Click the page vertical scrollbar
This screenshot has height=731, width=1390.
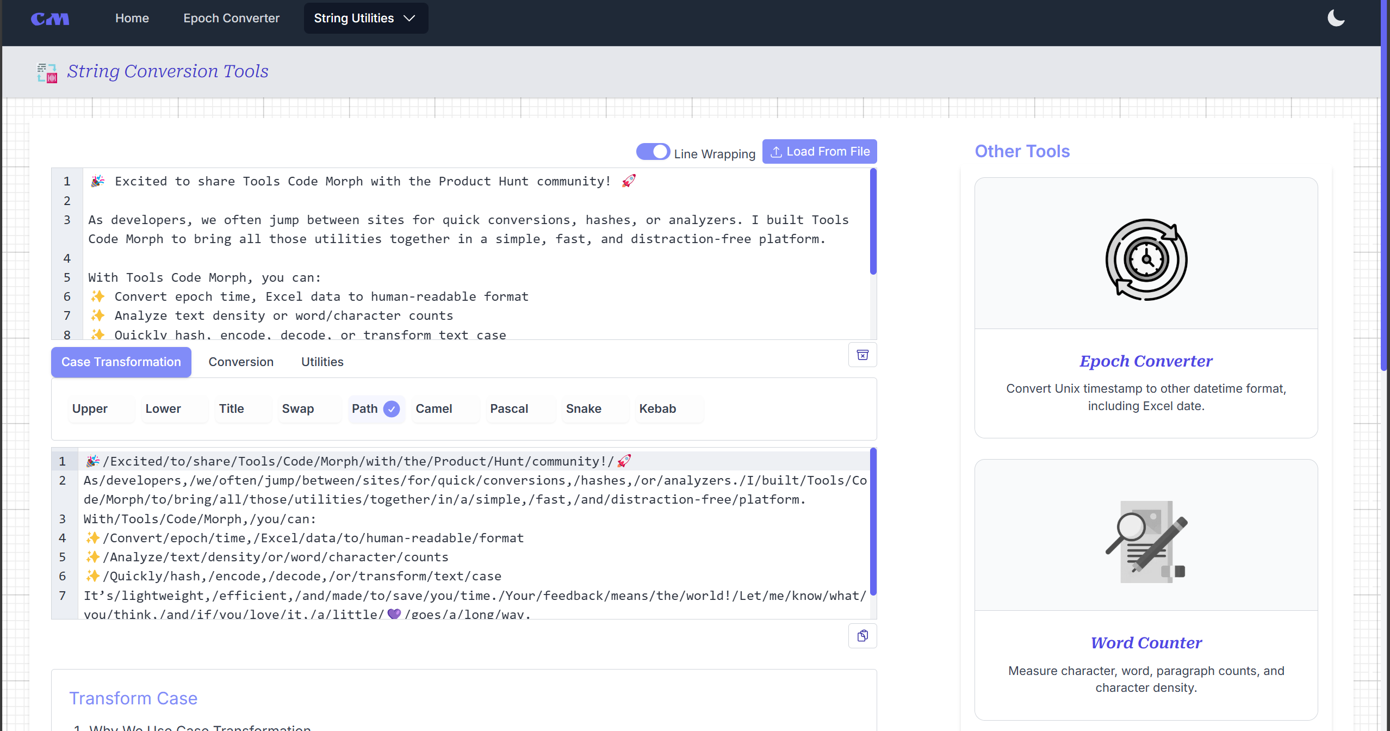click(1384, 185)
